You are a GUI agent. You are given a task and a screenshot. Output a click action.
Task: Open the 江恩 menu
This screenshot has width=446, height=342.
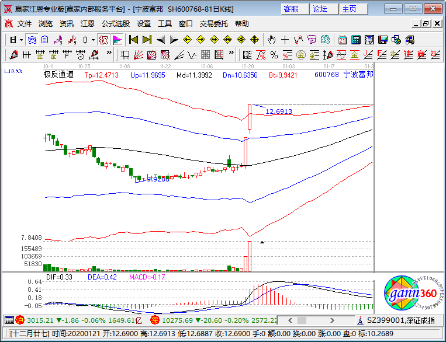(88, 24)
